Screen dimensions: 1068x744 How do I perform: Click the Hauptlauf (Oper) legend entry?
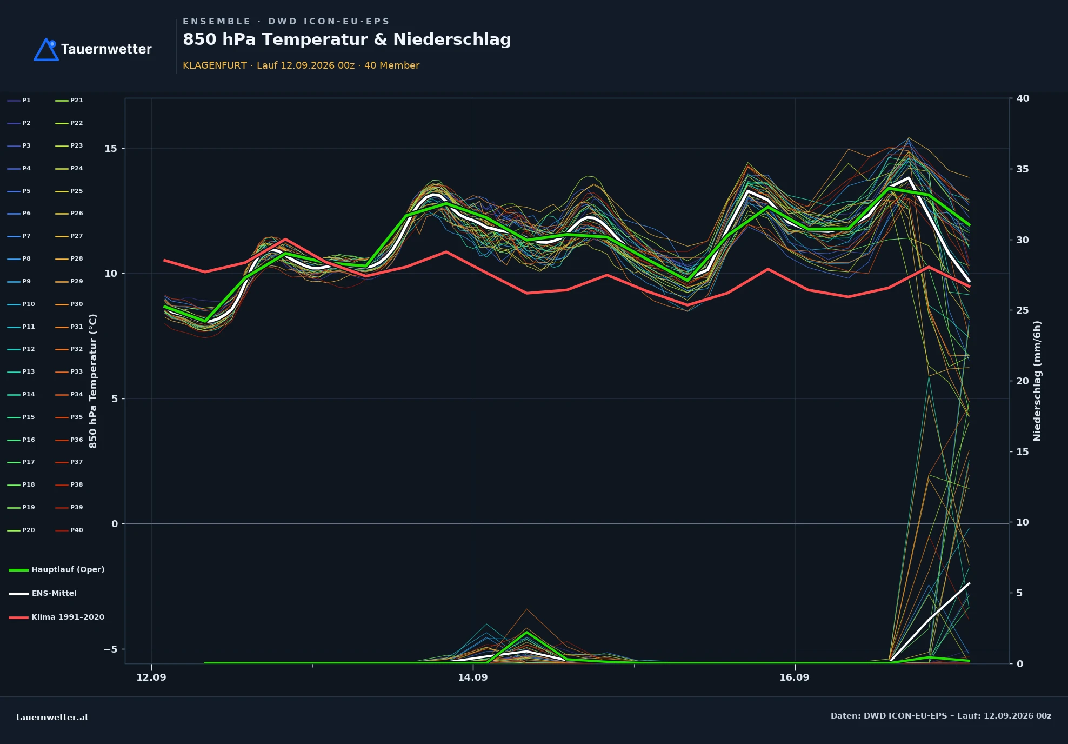(x=57, y=570)
